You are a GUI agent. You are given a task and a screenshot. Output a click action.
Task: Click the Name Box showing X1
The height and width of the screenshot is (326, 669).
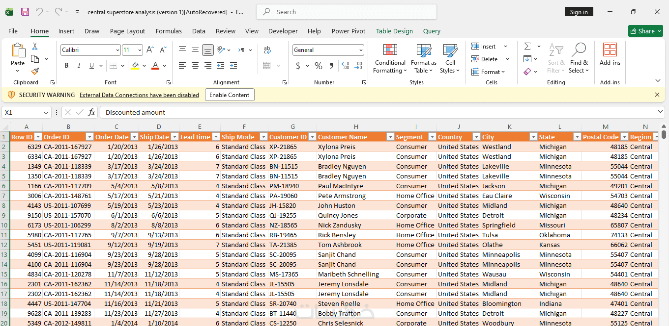click(23, 113)
